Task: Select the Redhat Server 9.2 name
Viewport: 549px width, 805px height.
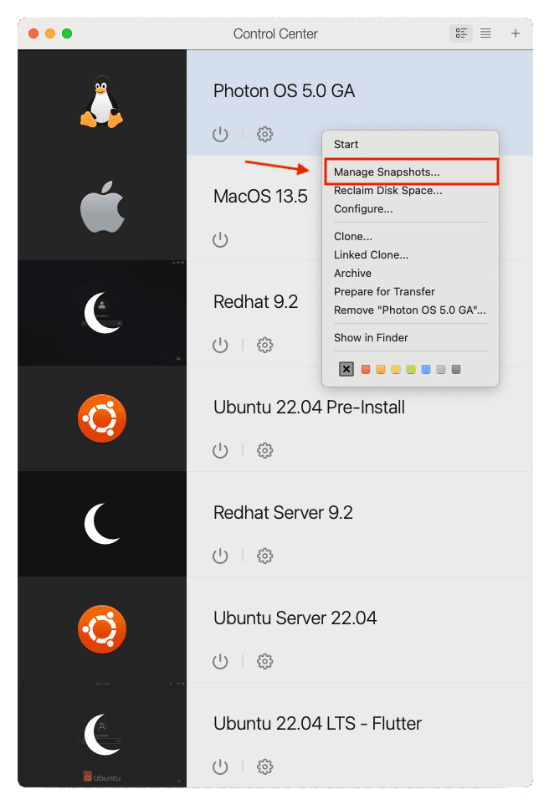Action: pyautogui.click(x=283, y=512)
